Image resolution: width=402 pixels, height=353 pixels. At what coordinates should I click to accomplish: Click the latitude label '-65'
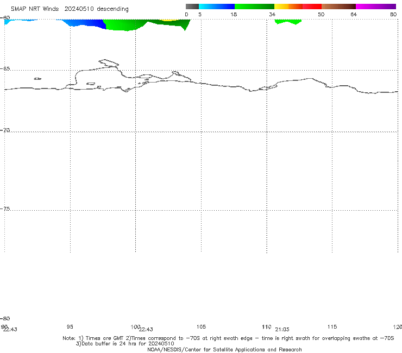(5, 69)
